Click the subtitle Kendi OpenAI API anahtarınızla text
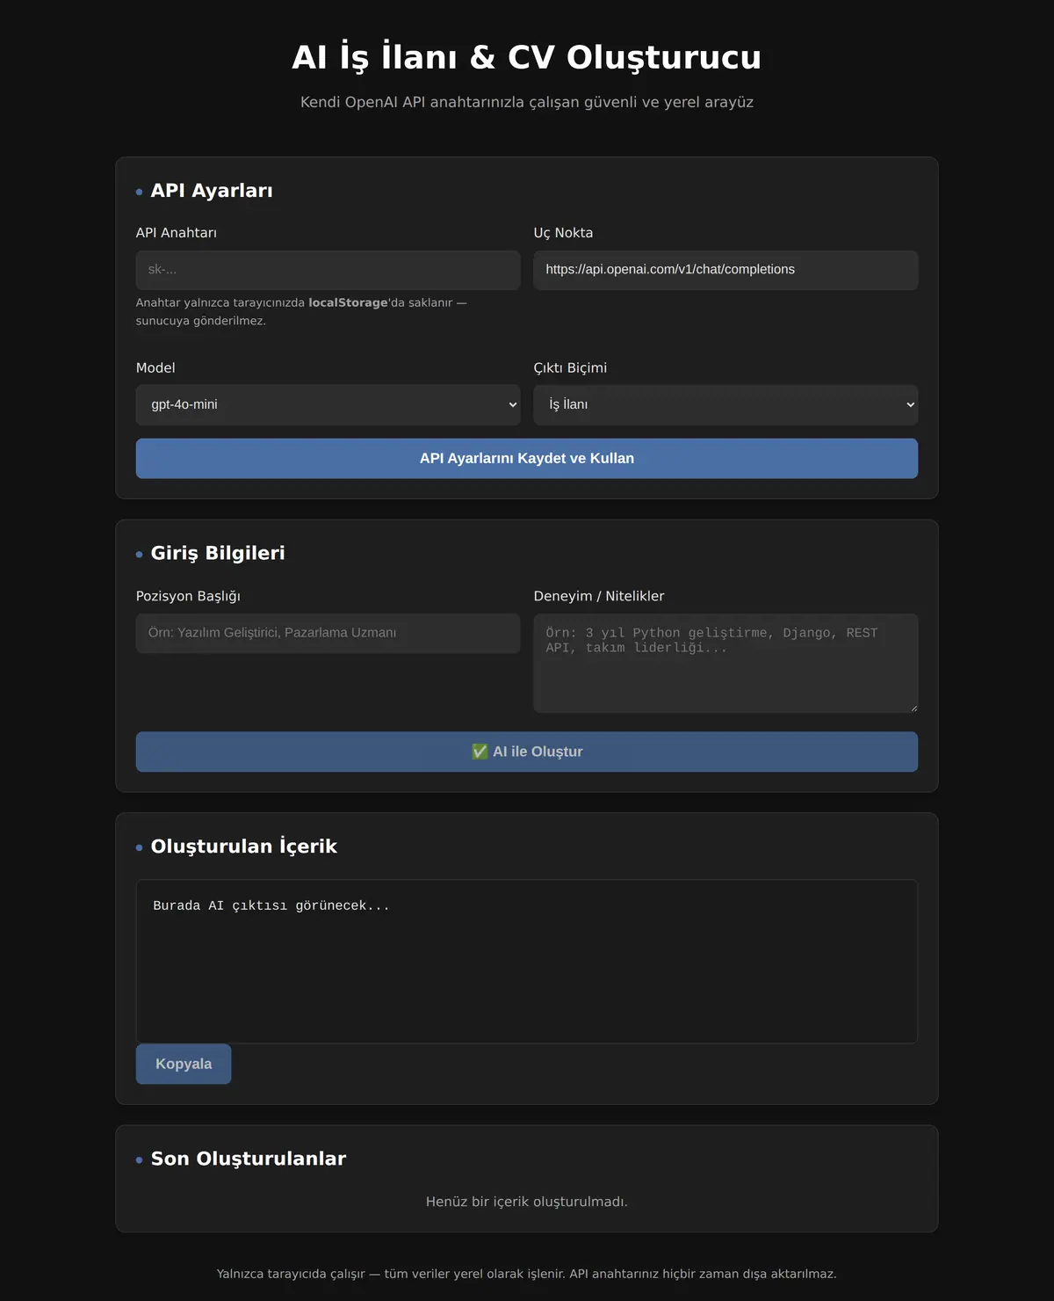Image resolution: width=1054 pixels, height=1301 pixels. coord(527,102)
